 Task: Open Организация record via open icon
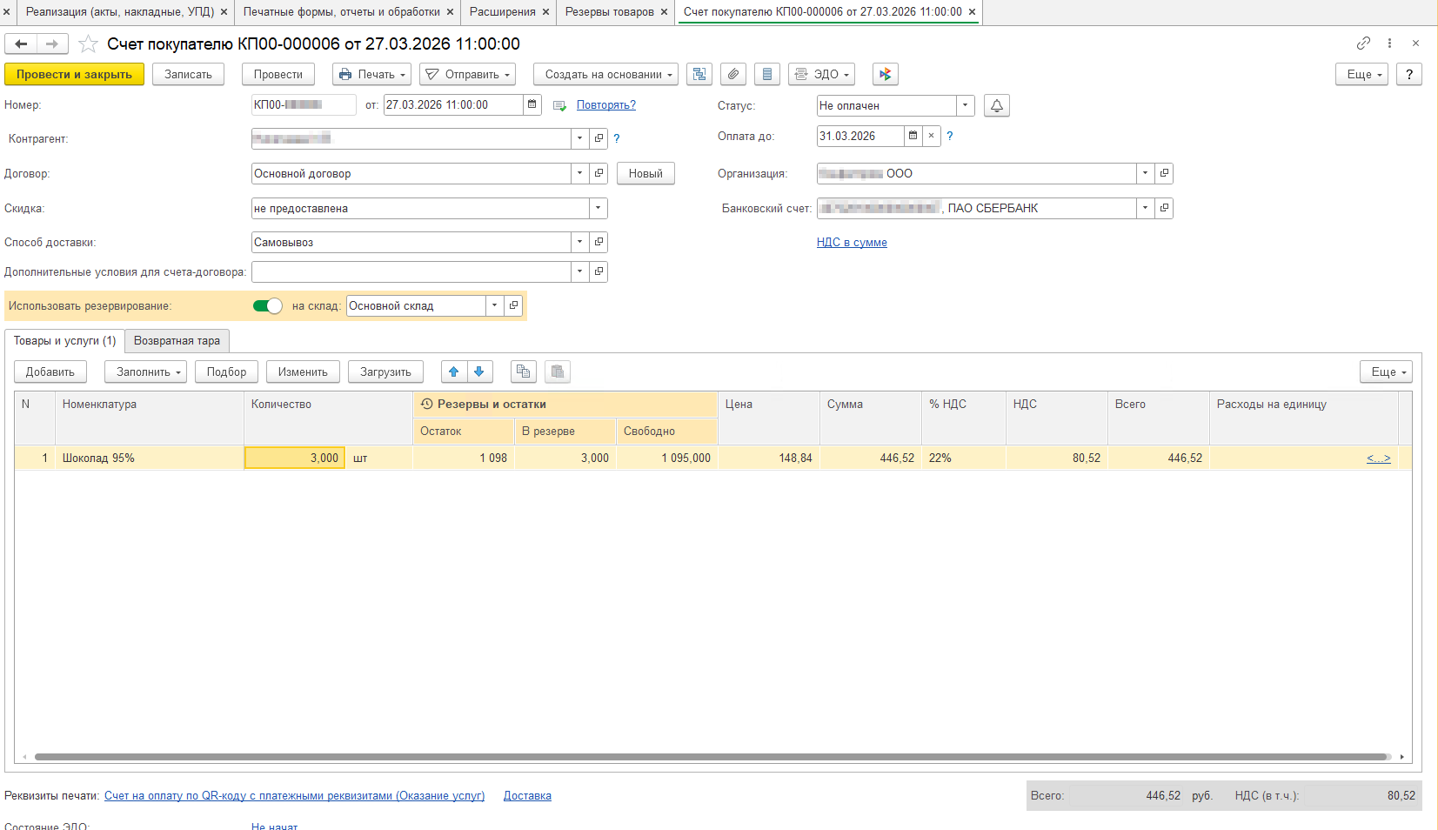point(1164,173)
